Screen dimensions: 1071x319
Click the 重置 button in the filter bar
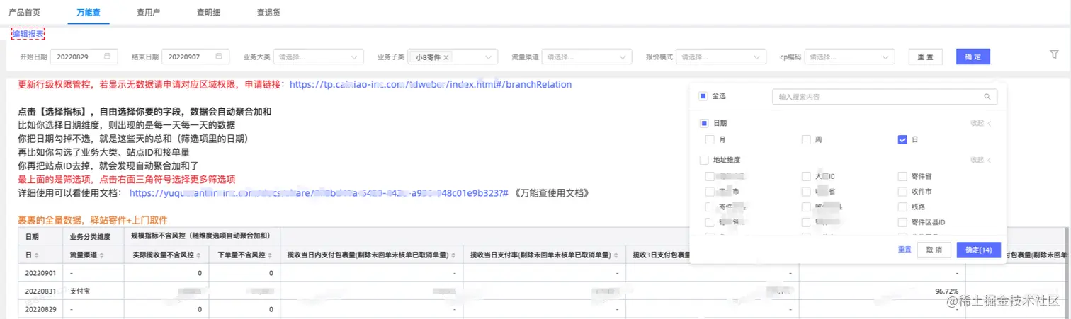pos(925,57)
